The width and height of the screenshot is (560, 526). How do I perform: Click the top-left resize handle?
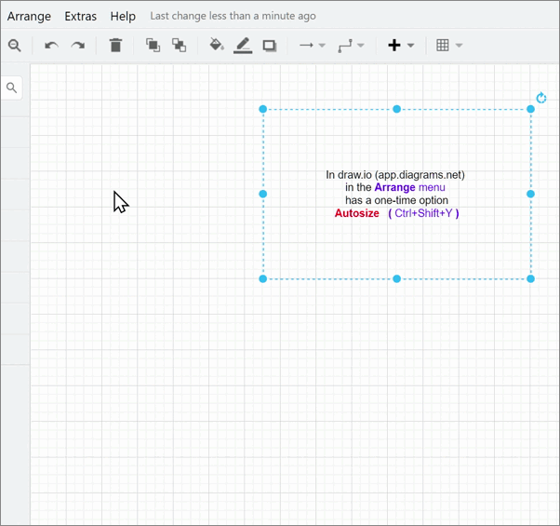coord(263,109)
